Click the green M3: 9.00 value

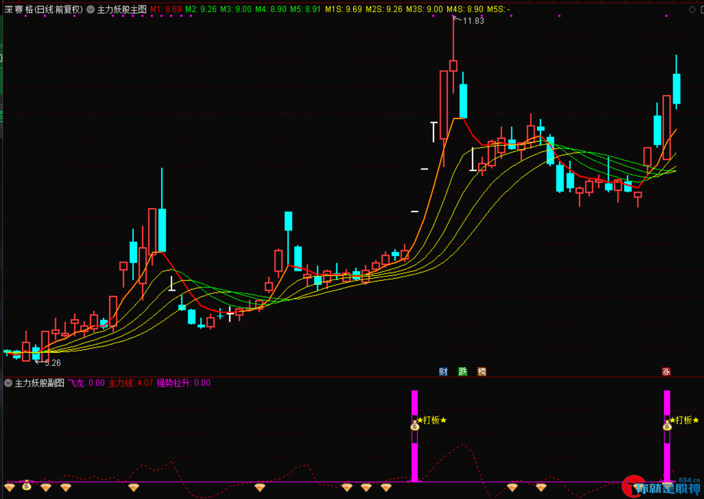[x=236, y=9]
